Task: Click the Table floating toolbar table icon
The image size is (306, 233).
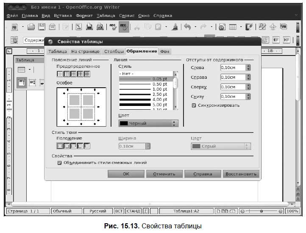Action: click(21, 69)
